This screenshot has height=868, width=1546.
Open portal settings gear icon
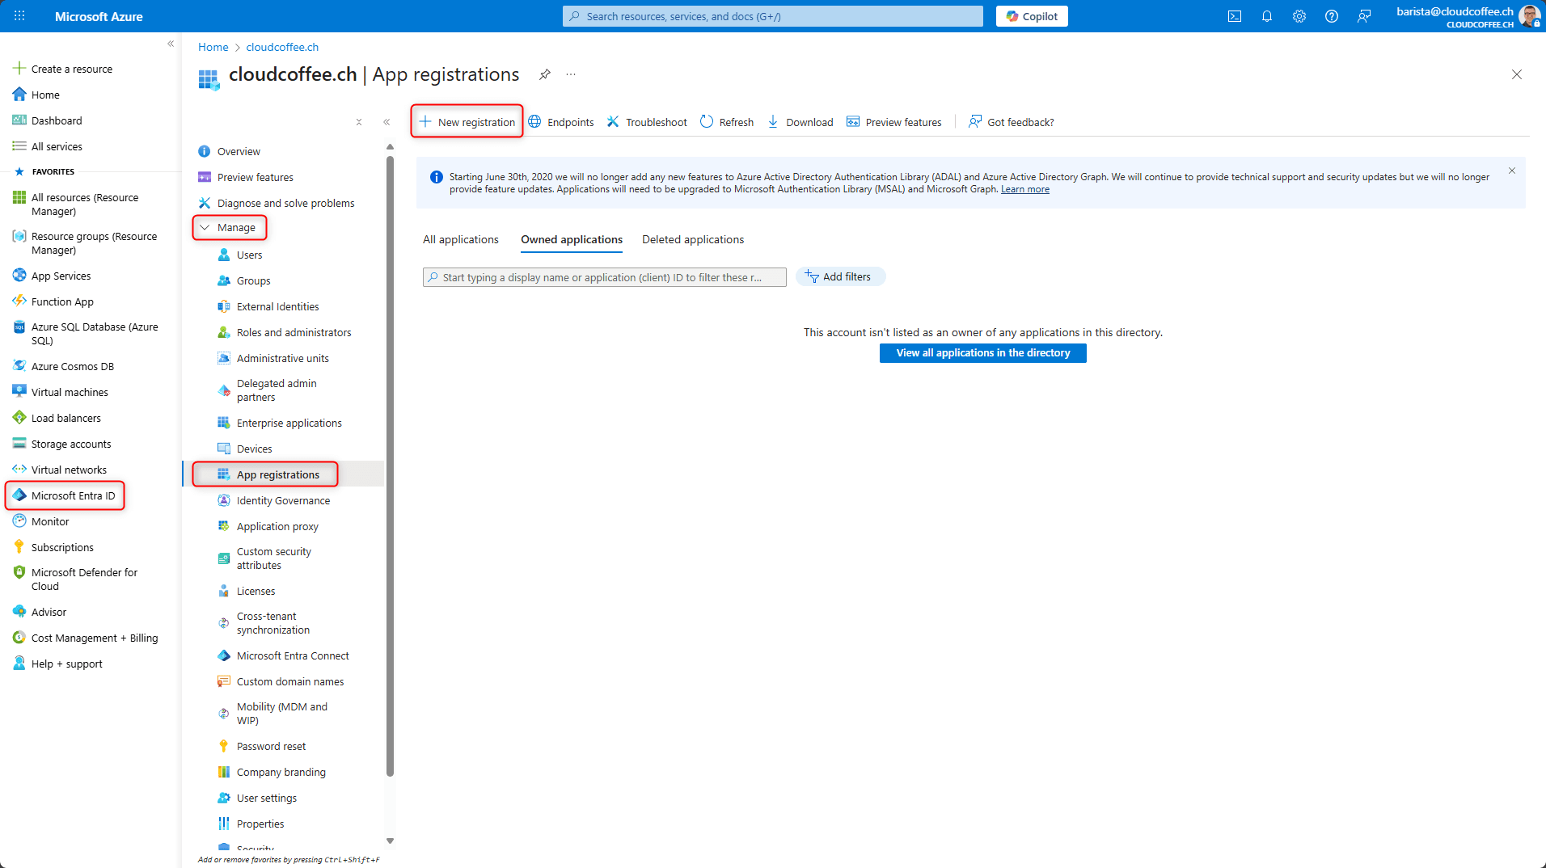point(1299,16)
